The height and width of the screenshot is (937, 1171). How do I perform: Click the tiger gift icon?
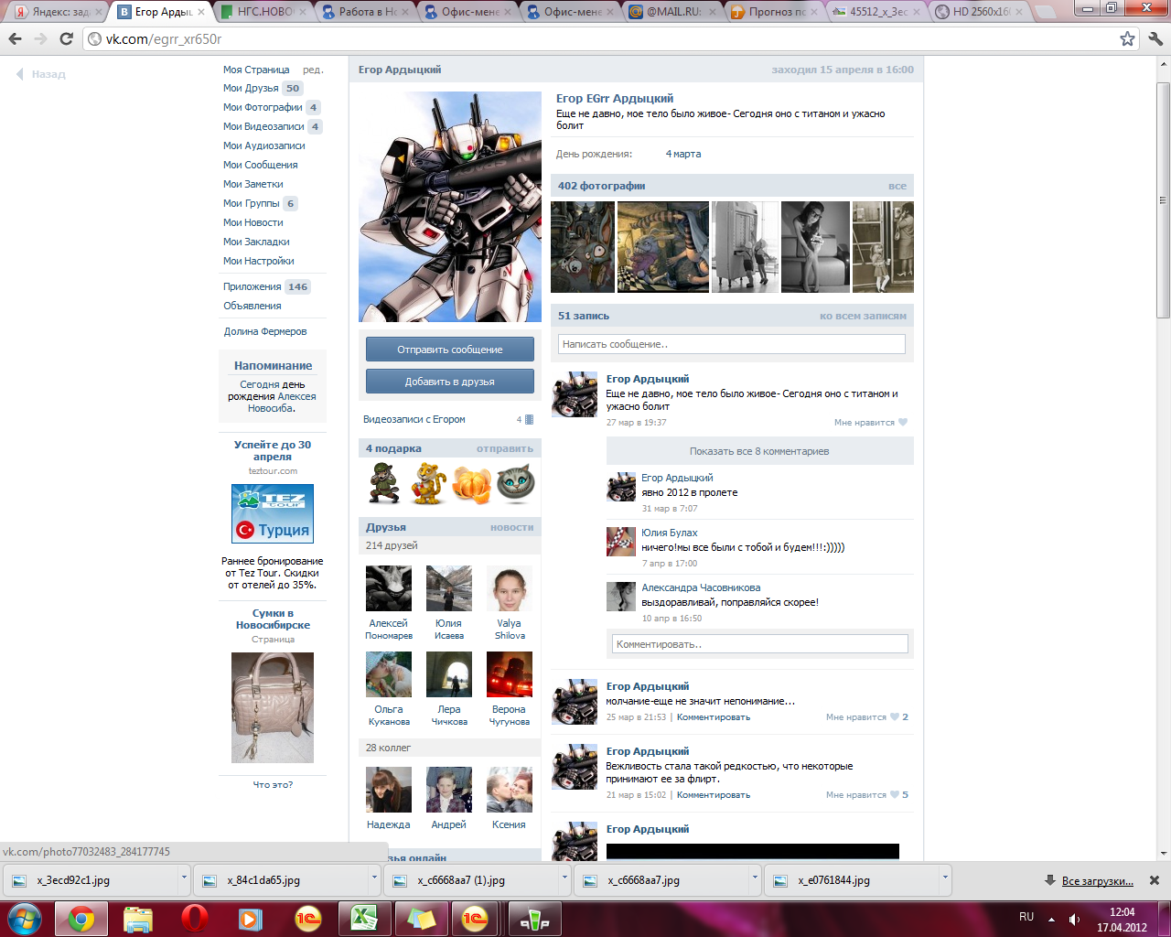pyautogui.click(x=428, y=483)
